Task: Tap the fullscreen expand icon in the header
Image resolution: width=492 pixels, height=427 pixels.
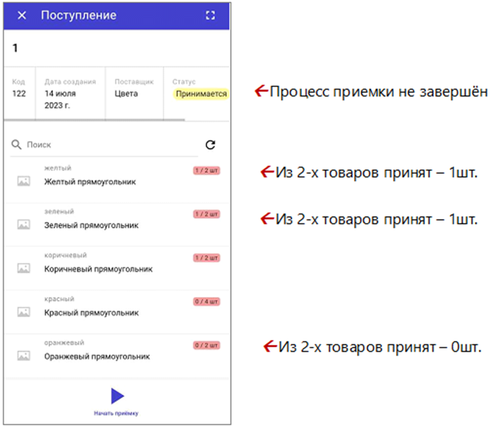Action: point(210,15)
